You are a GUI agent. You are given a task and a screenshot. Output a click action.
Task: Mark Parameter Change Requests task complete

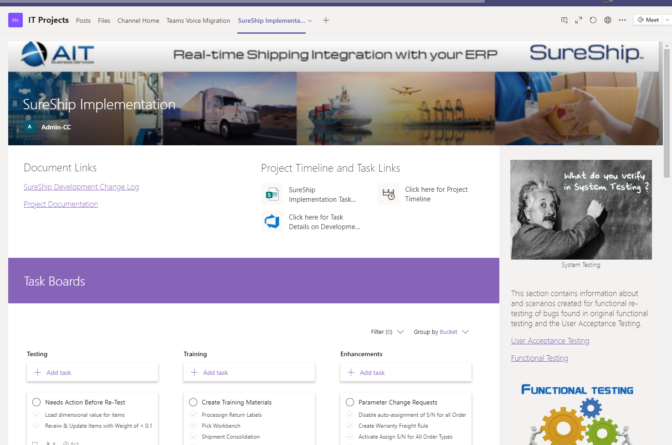click(x=350, y=402)
